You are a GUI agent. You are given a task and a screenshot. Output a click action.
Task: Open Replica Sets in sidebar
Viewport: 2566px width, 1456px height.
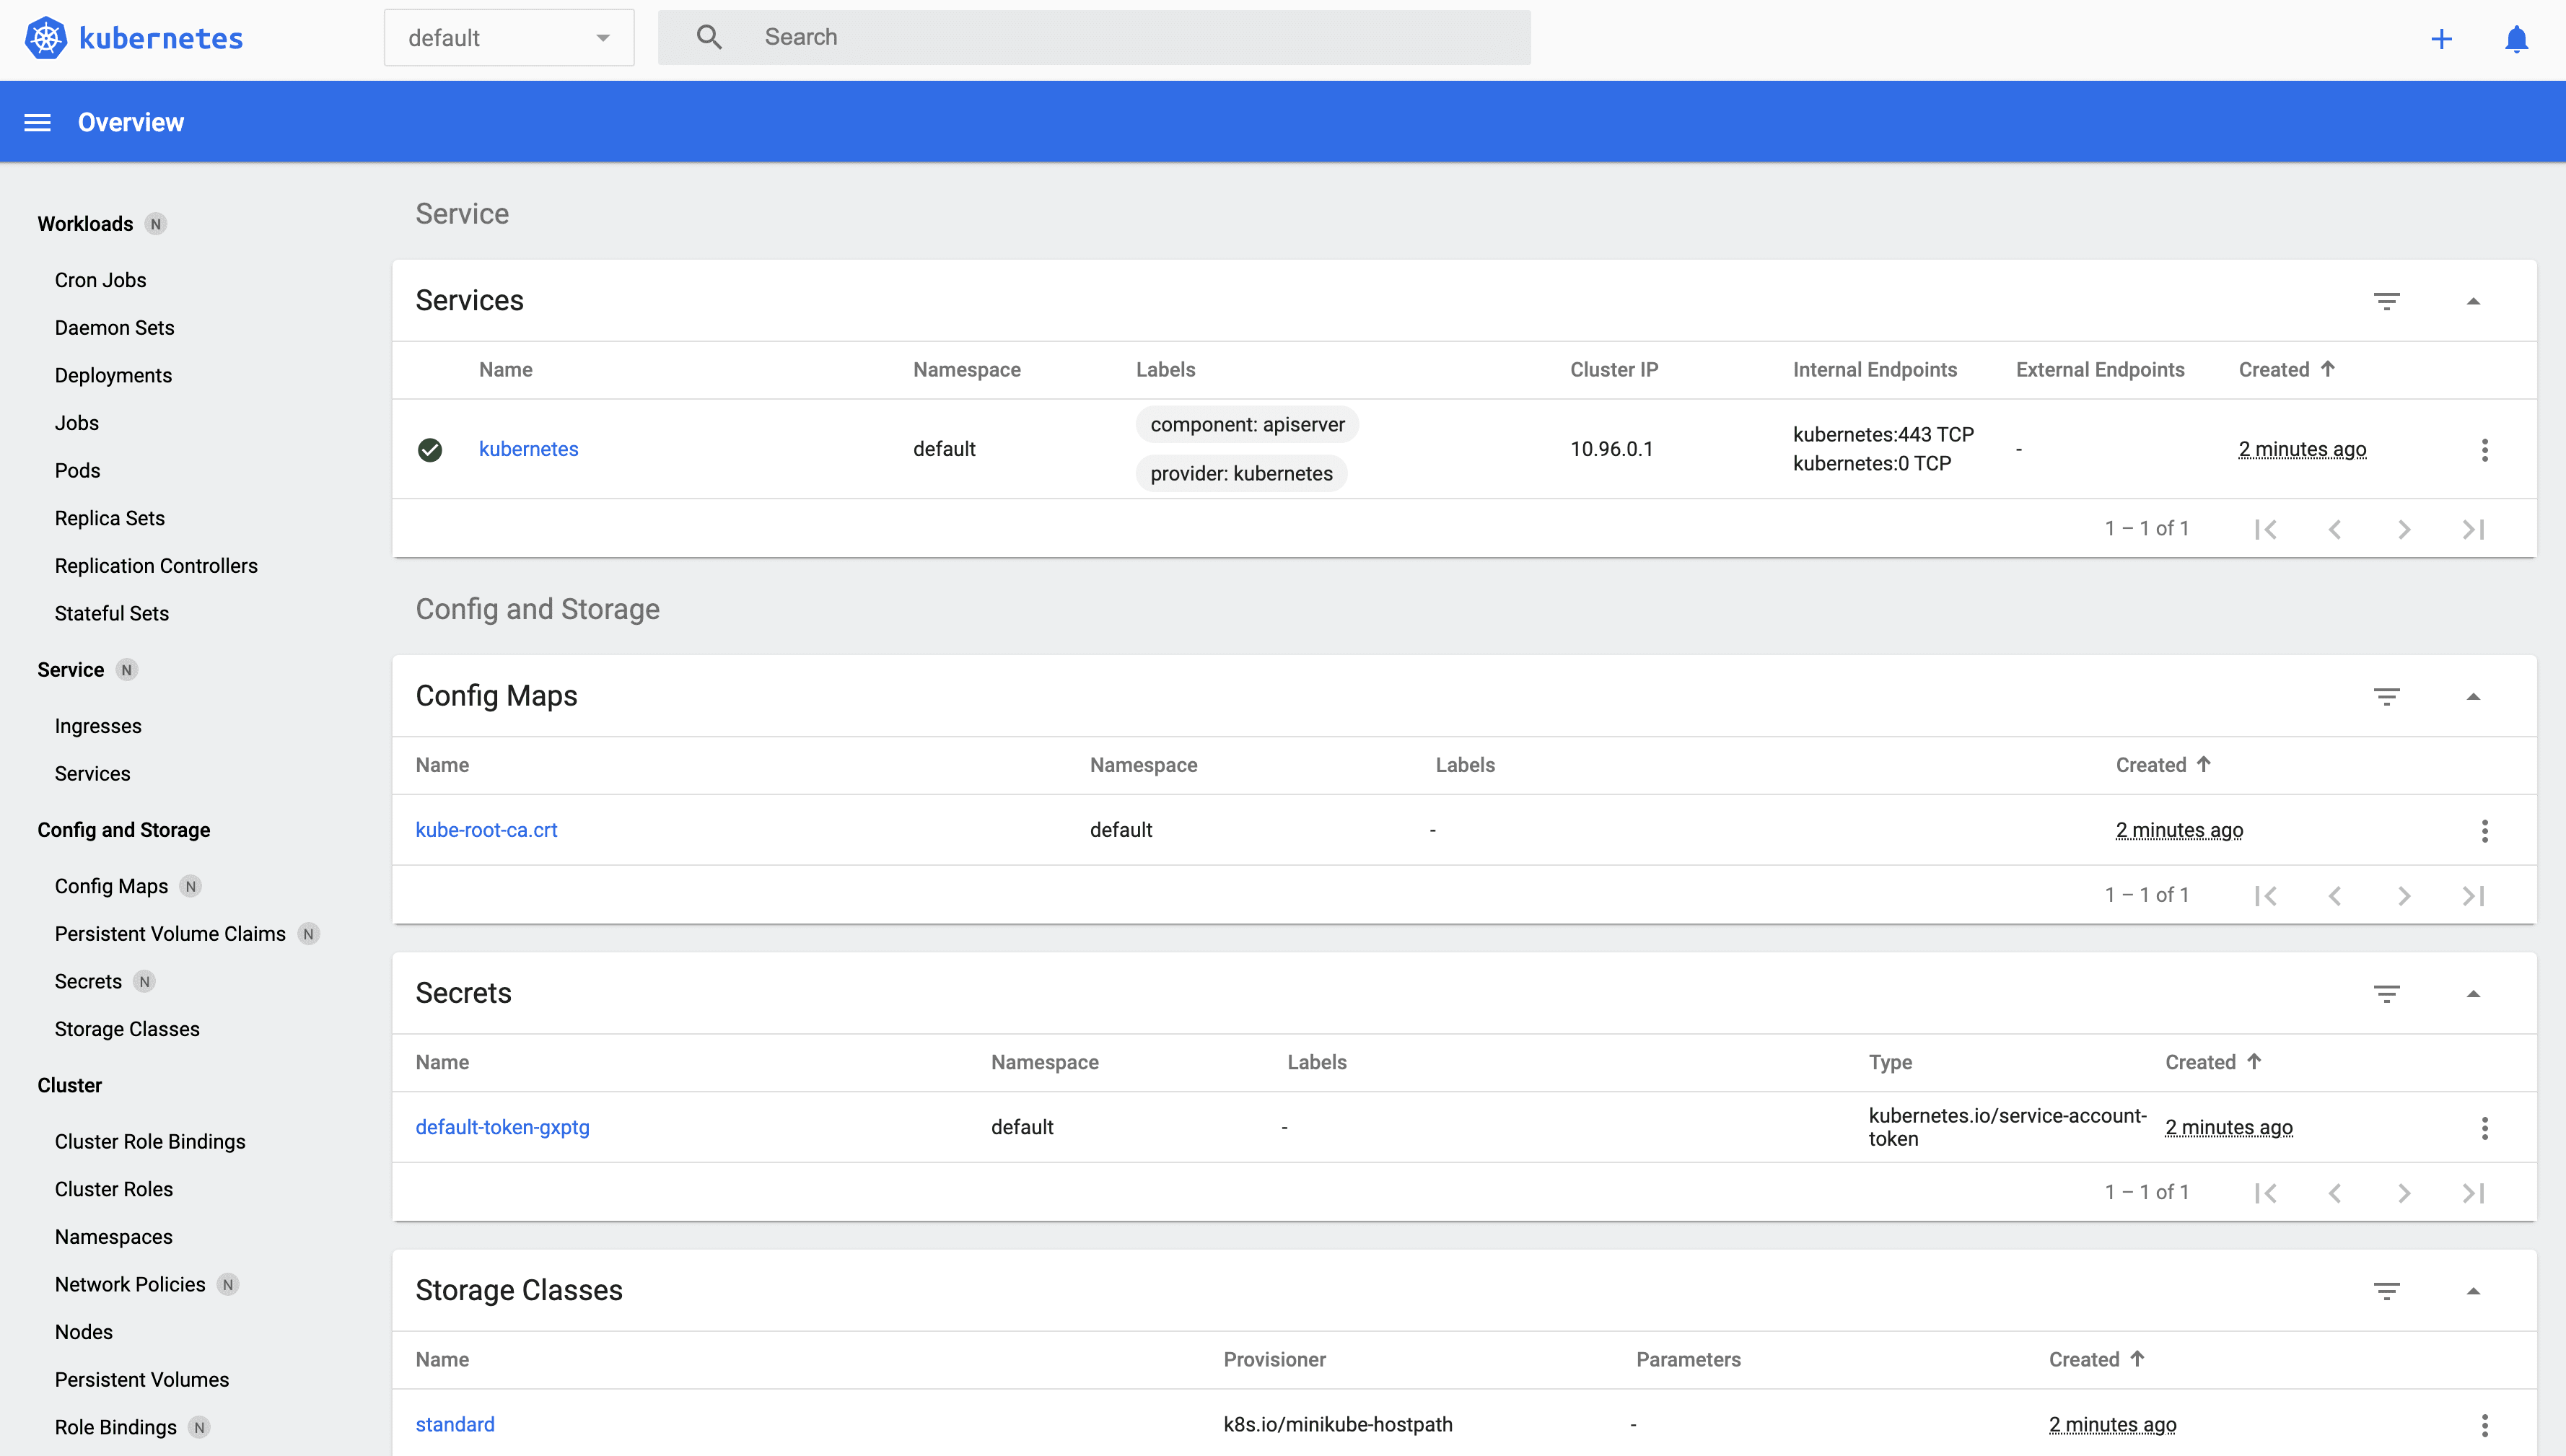tap(110, 518)
